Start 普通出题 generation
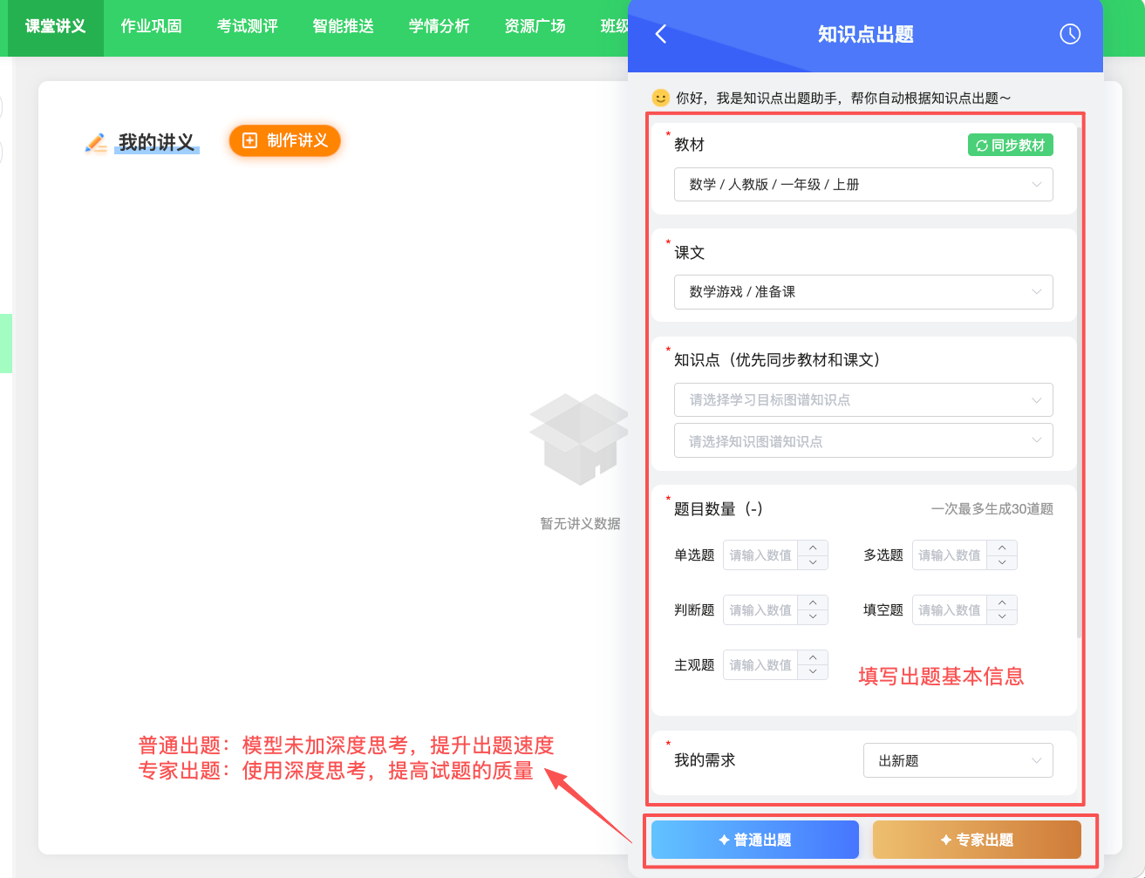 pos(755,840)
